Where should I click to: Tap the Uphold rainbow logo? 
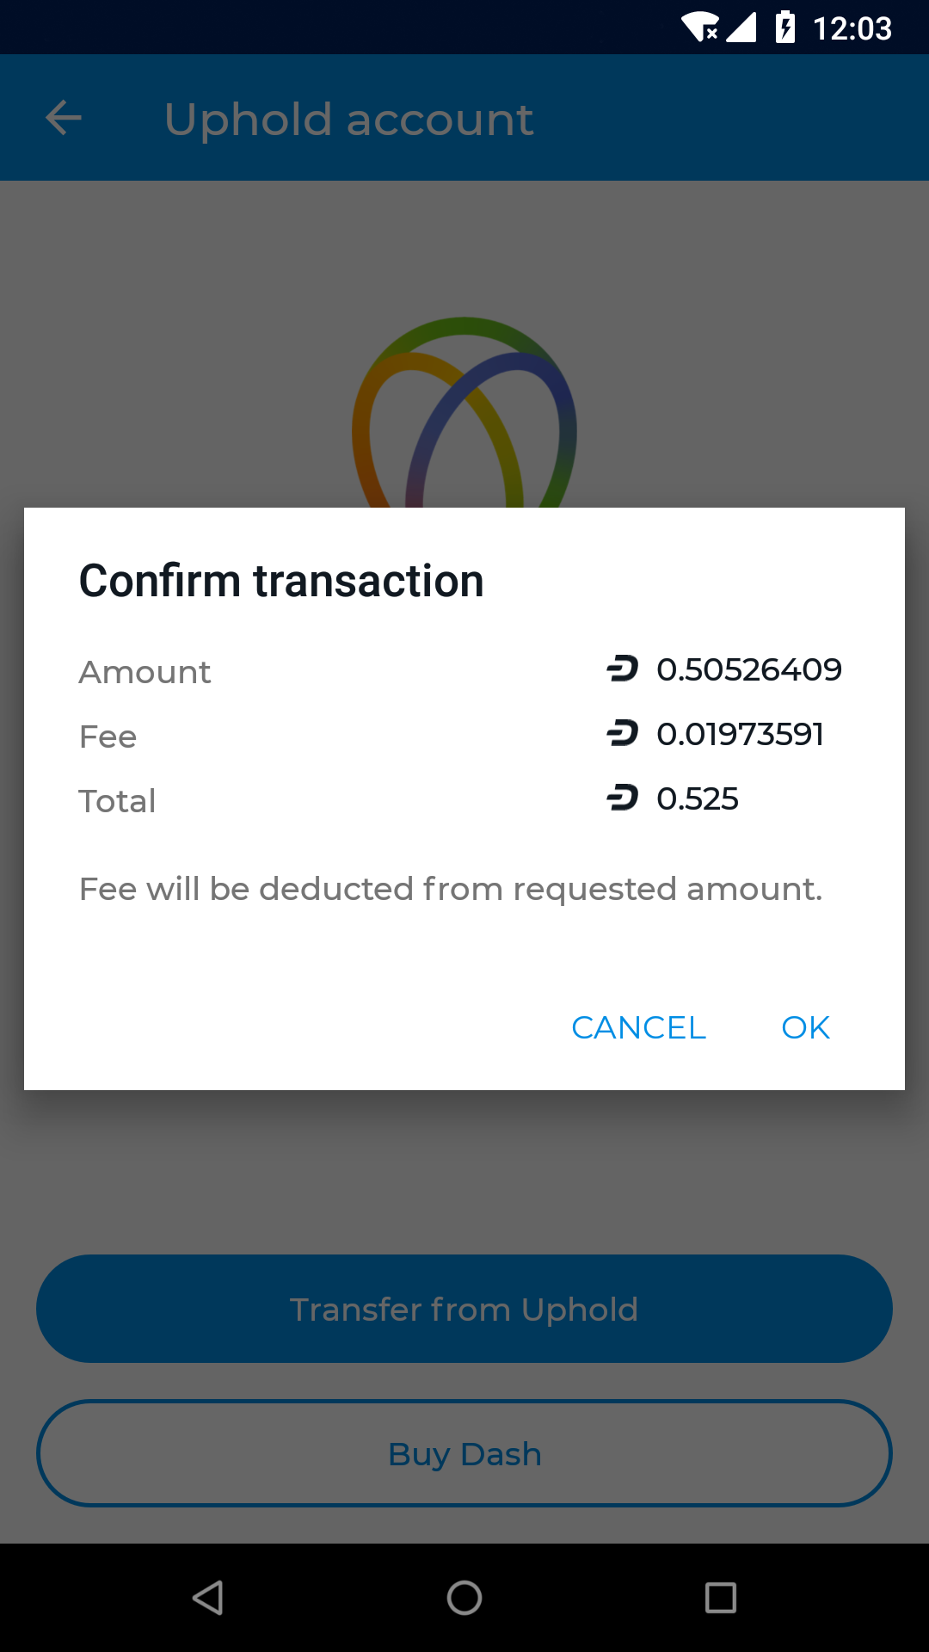464,413
